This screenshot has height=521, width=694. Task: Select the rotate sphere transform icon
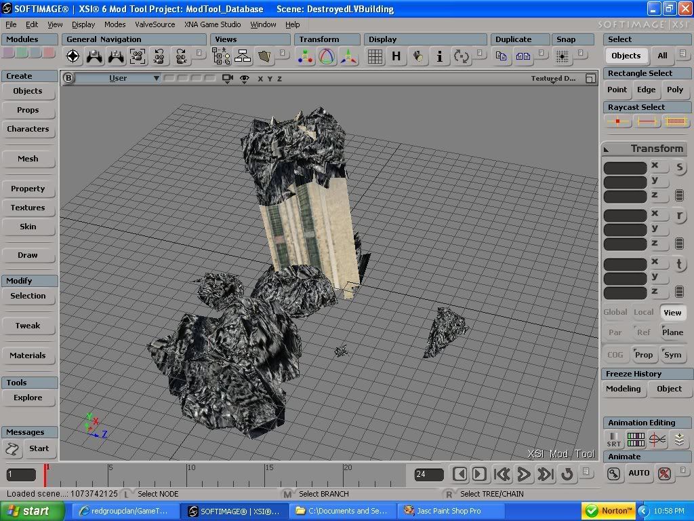pos(327,56)
